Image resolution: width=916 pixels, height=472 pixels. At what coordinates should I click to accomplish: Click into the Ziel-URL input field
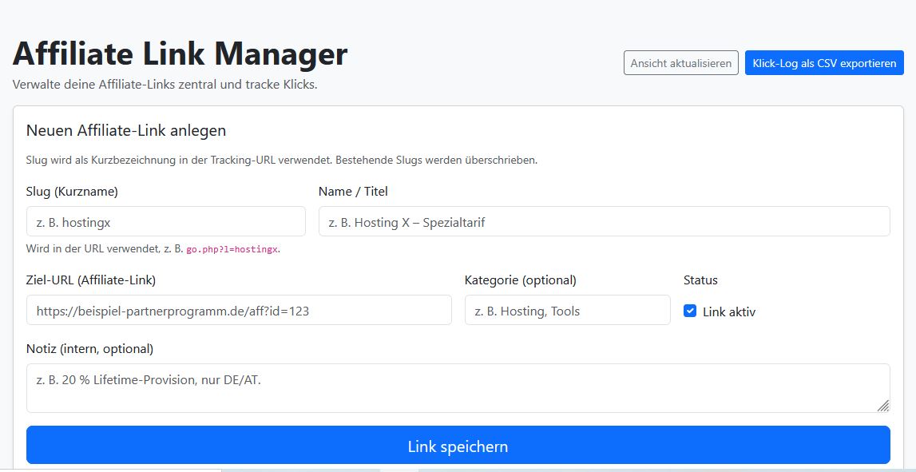tap(239, 311)
